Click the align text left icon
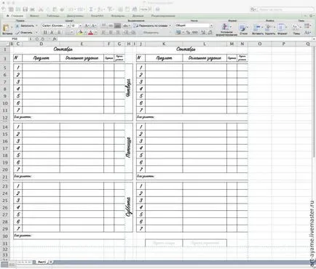316x269 pixels. click(x=103, y=33)
